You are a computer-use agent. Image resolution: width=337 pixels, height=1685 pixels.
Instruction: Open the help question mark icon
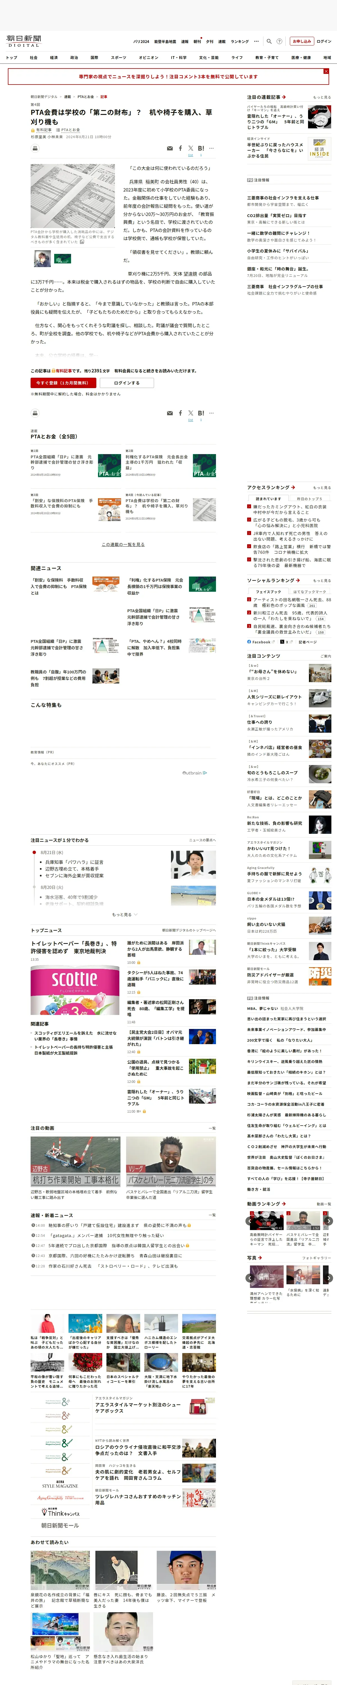coord(279,41)
